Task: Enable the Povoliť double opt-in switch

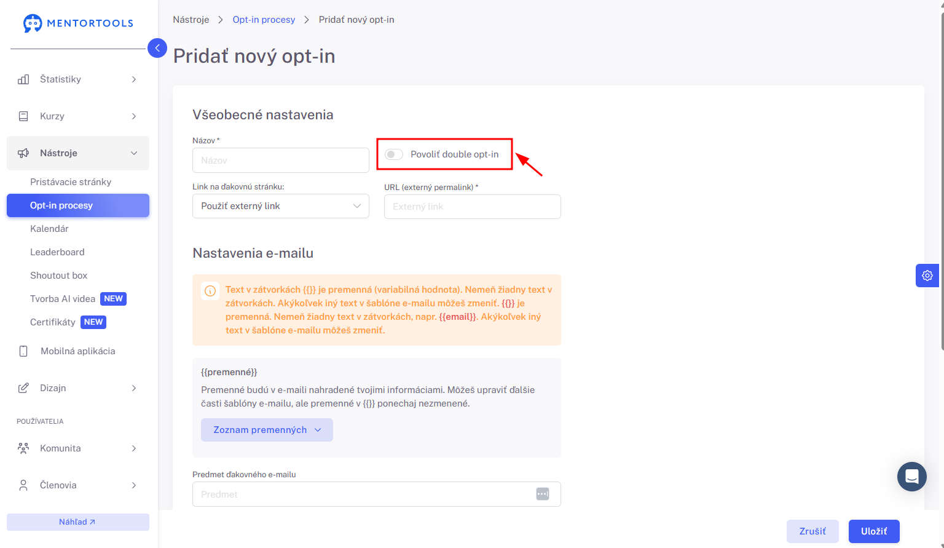Action: coord(394,154)
